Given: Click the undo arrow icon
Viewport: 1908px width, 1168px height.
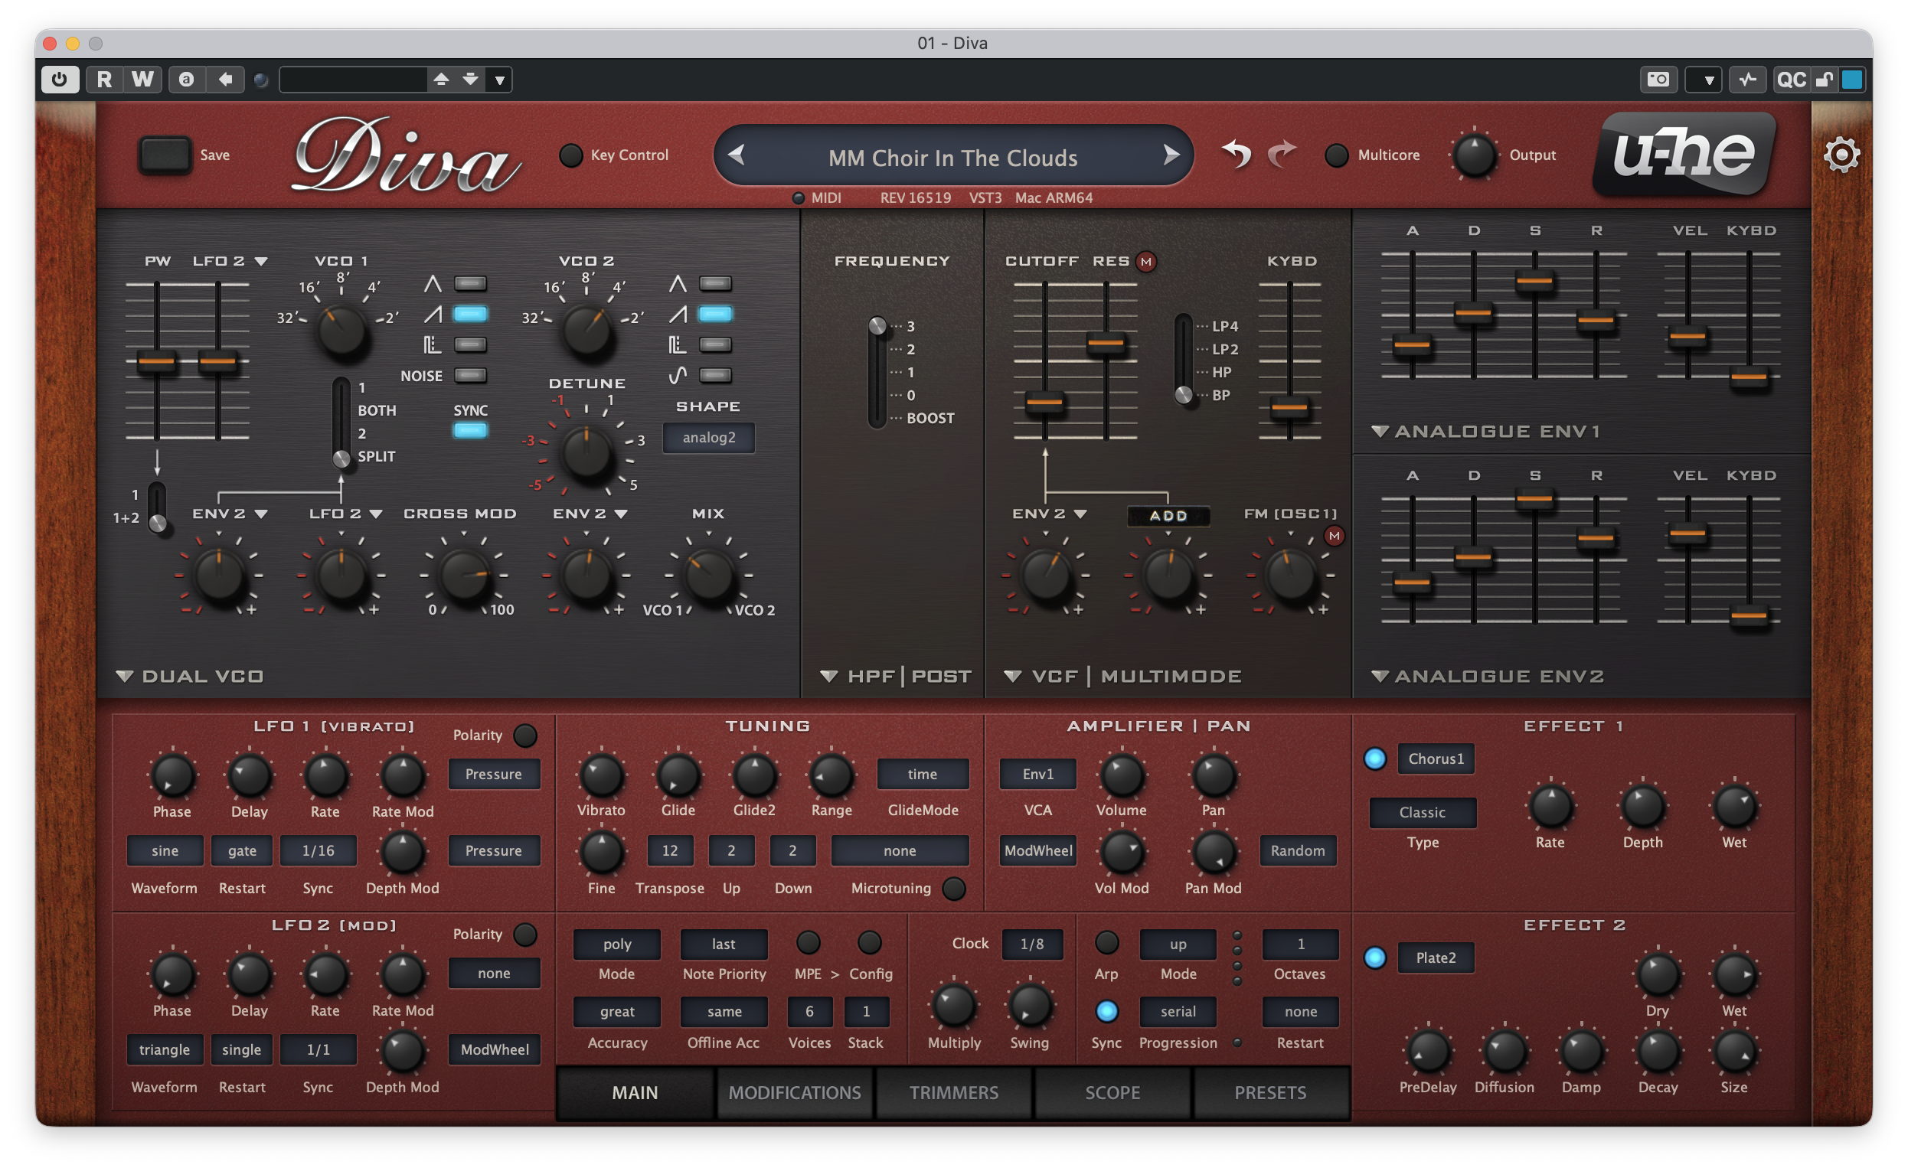Looking at the screenshot, I should click(1236, 154).
